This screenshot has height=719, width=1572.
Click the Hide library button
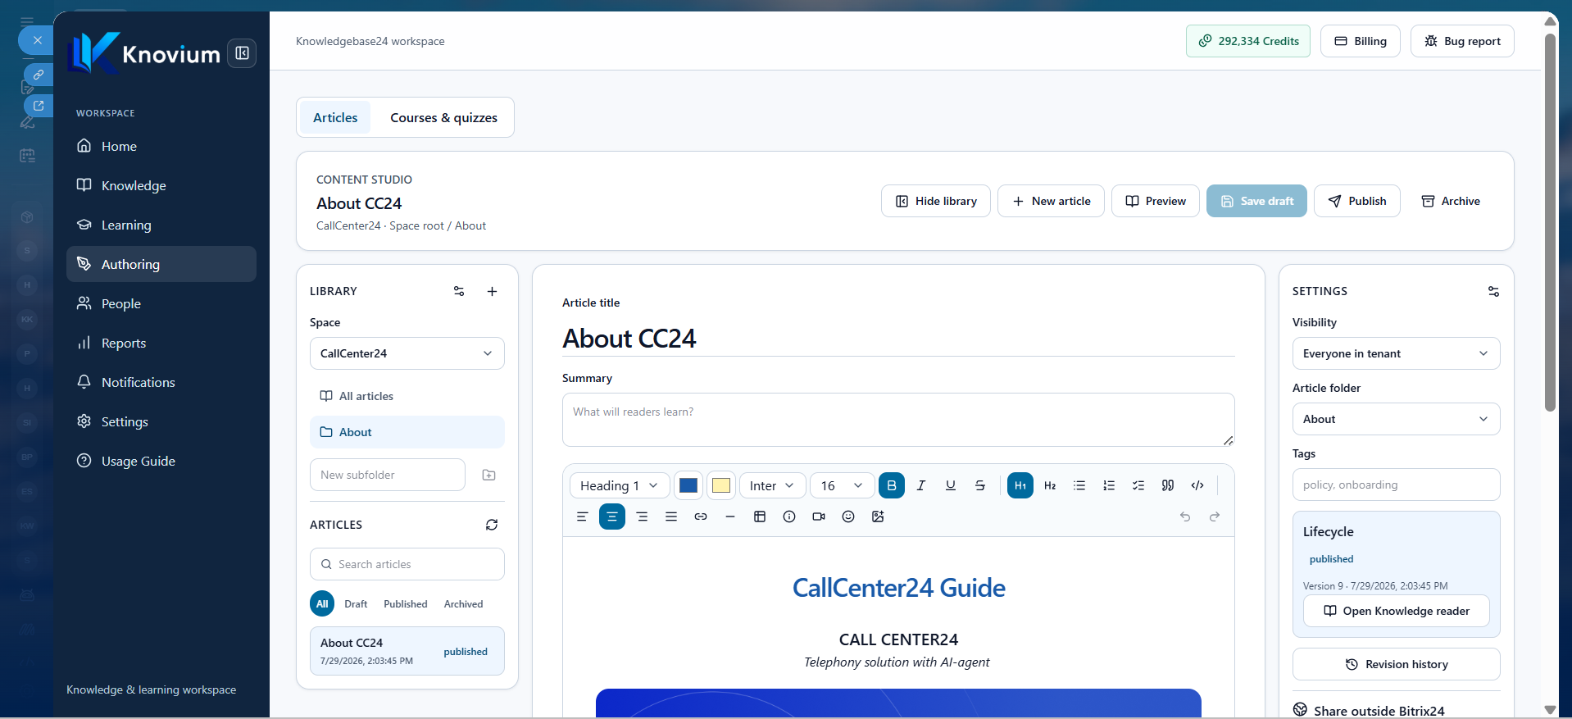936,201
